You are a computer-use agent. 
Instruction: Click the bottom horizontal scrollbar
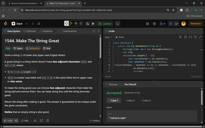[102, 127]
